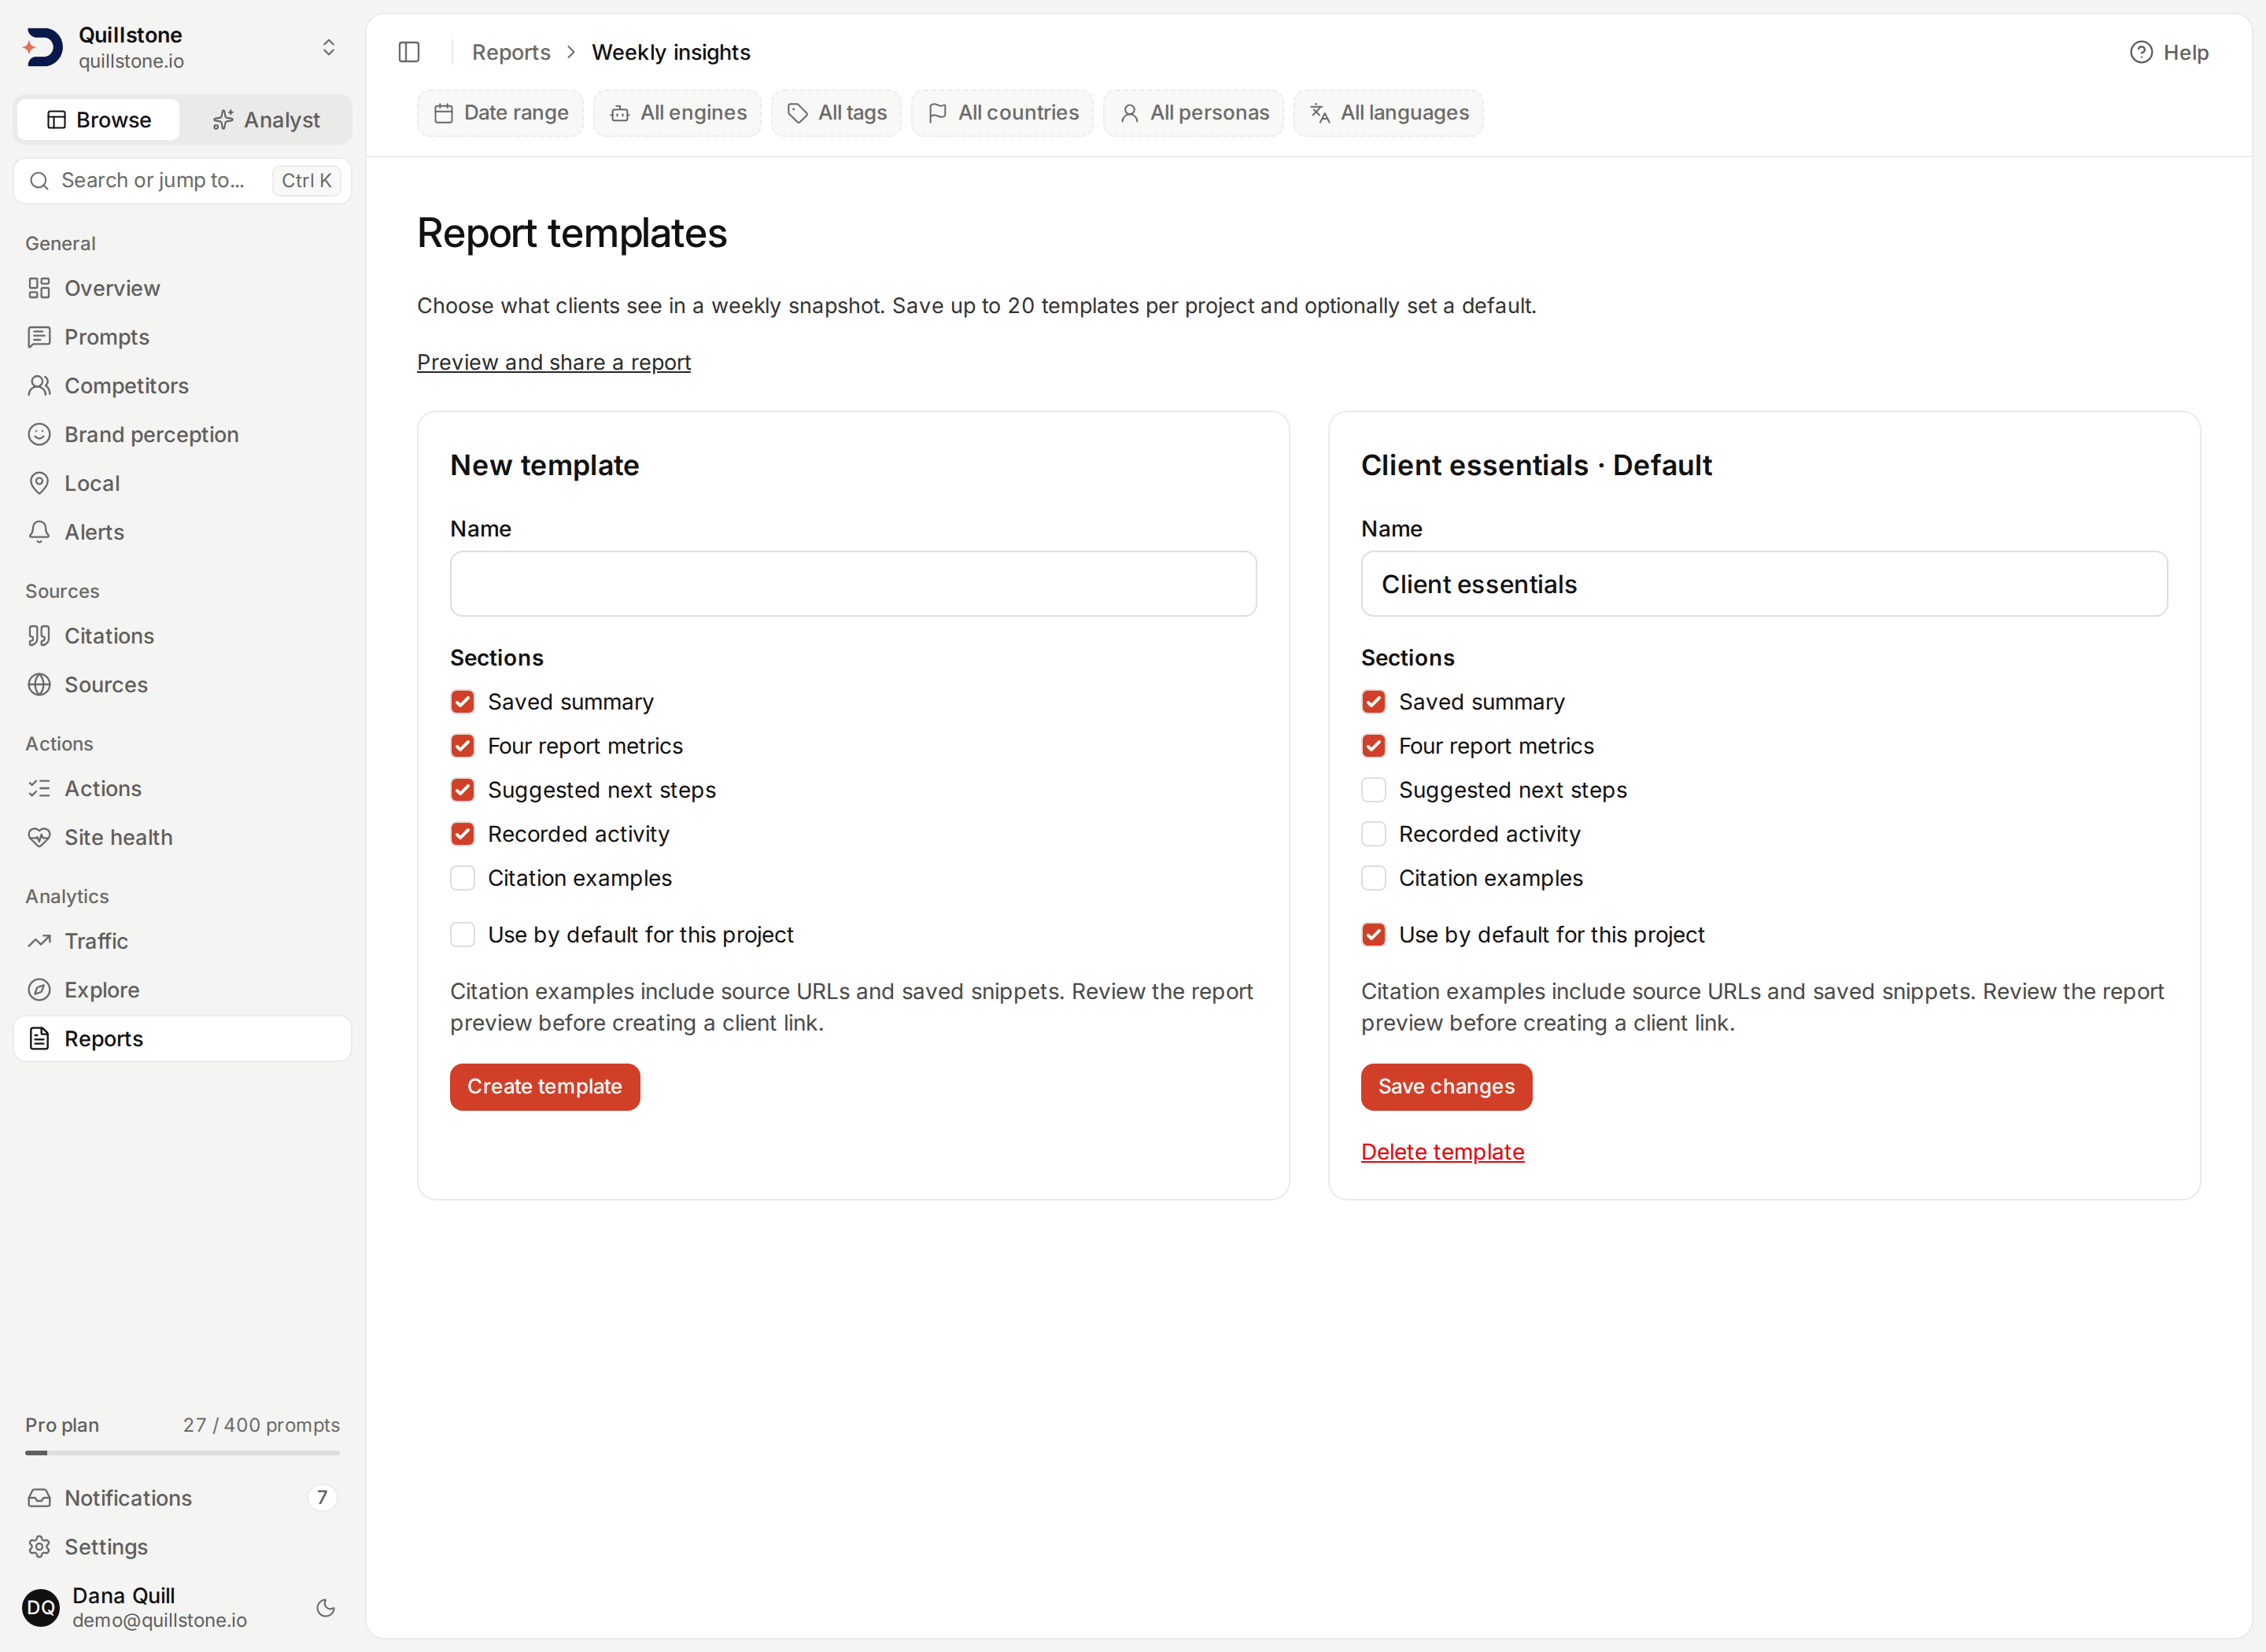2266x1652 pixels.
Task: Click the Save changes button
Action: 1446,1087
